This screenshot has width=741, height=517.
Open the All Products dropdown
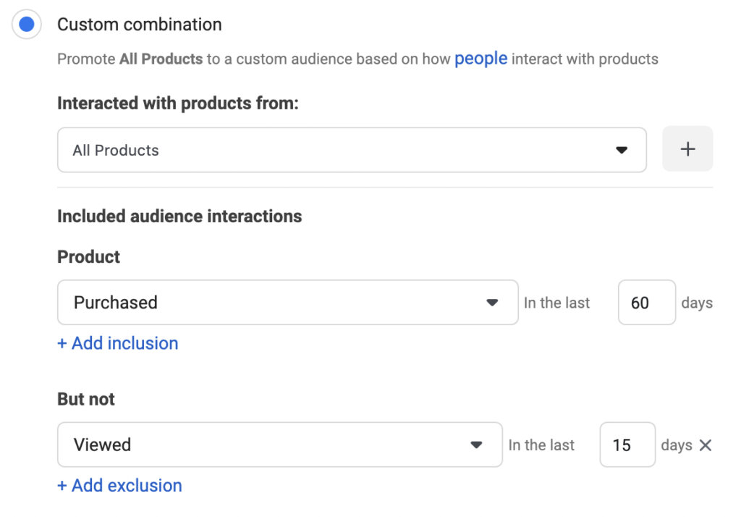(351, 149)
